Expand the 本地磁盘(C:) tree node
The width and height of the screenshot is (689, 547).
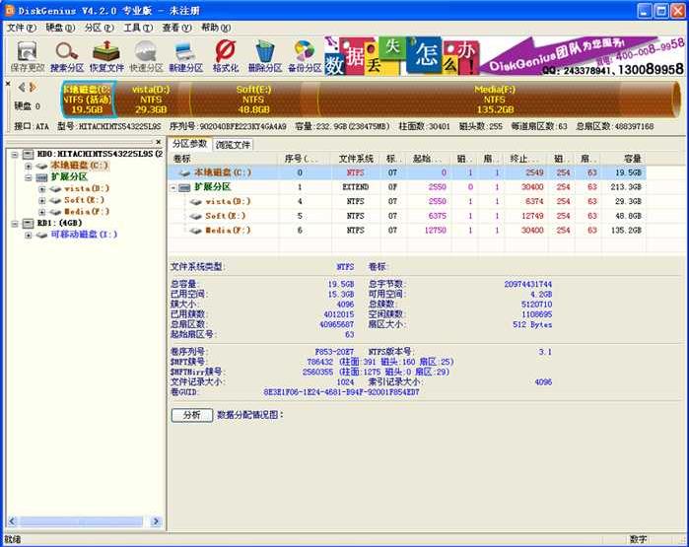[28, 166]
